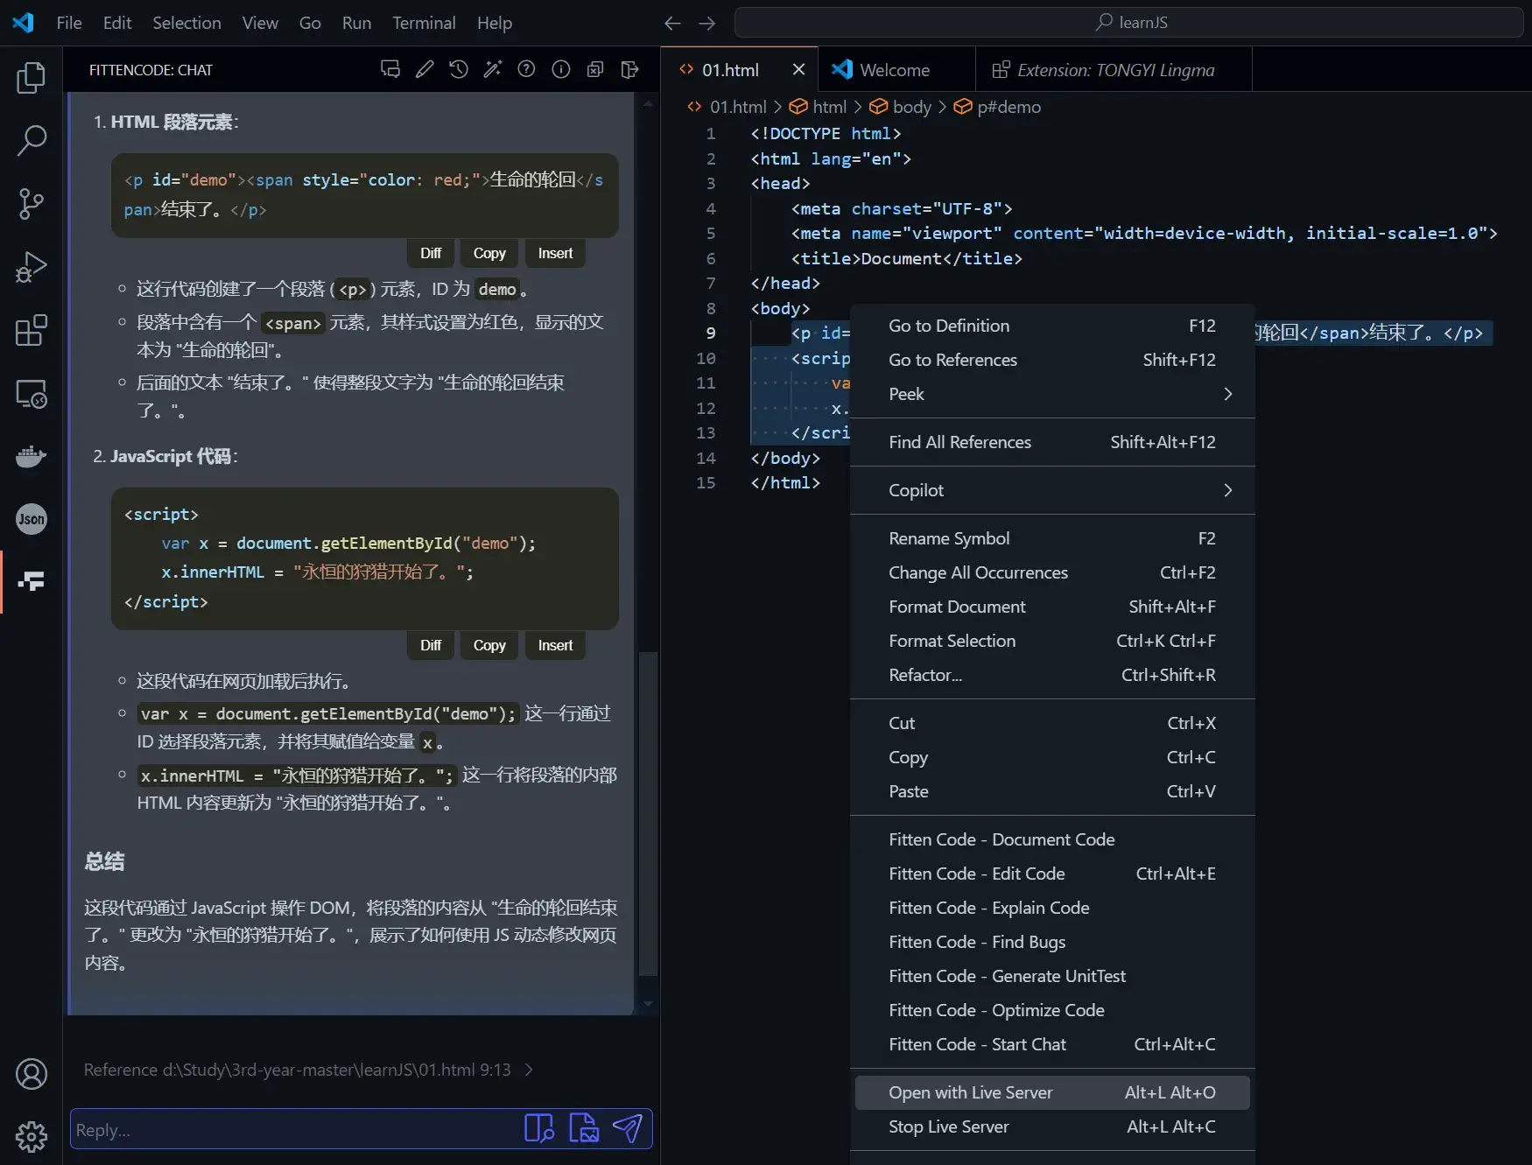Select the Fitten Code sidebar icon

click(x=32, y=582)
